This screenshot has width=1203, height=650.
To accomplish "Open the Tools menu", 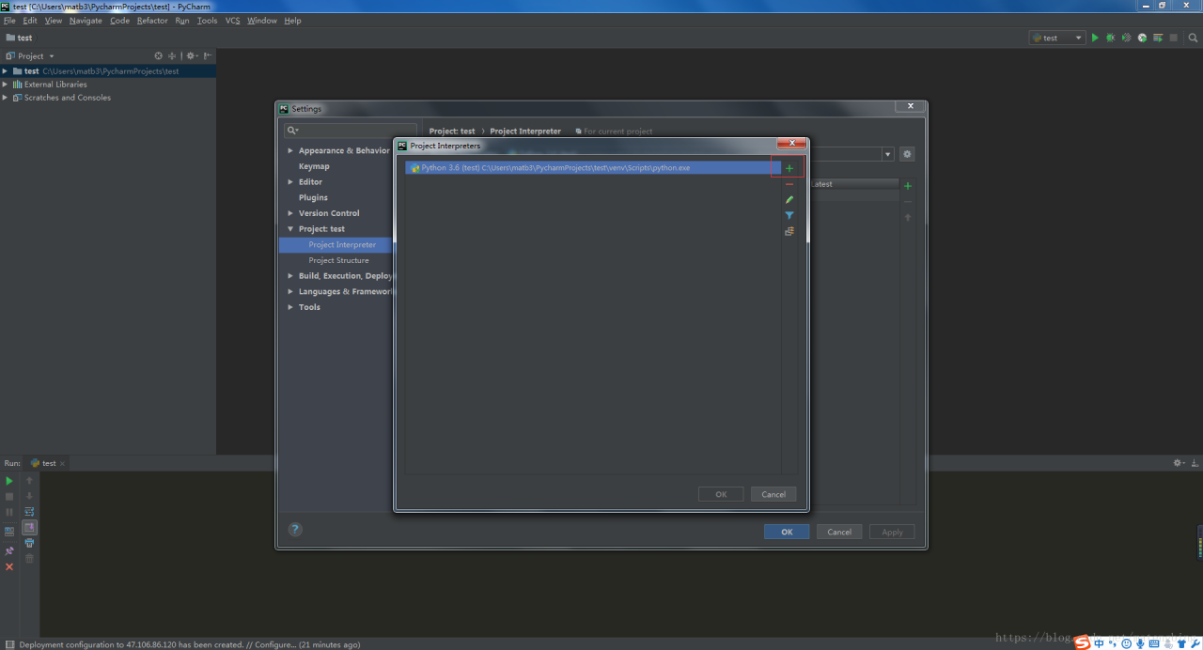I will click(207, 21).
